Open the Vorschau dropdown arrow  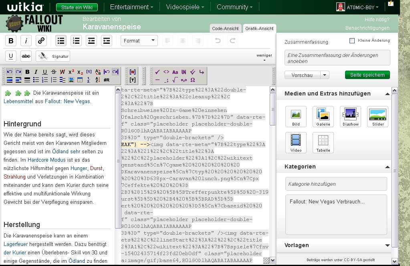[x=325, y=75]
